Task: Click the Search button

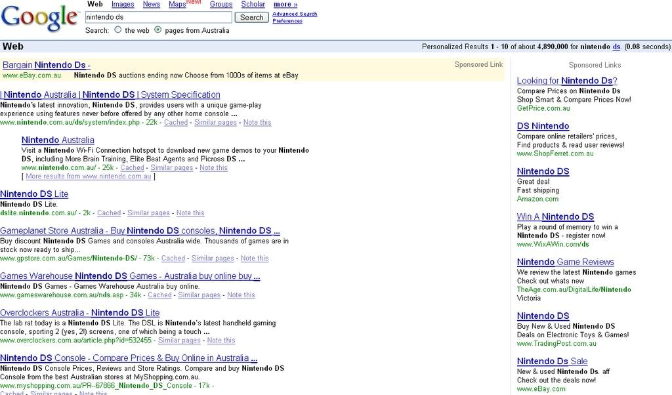Action: click(251, 18)
